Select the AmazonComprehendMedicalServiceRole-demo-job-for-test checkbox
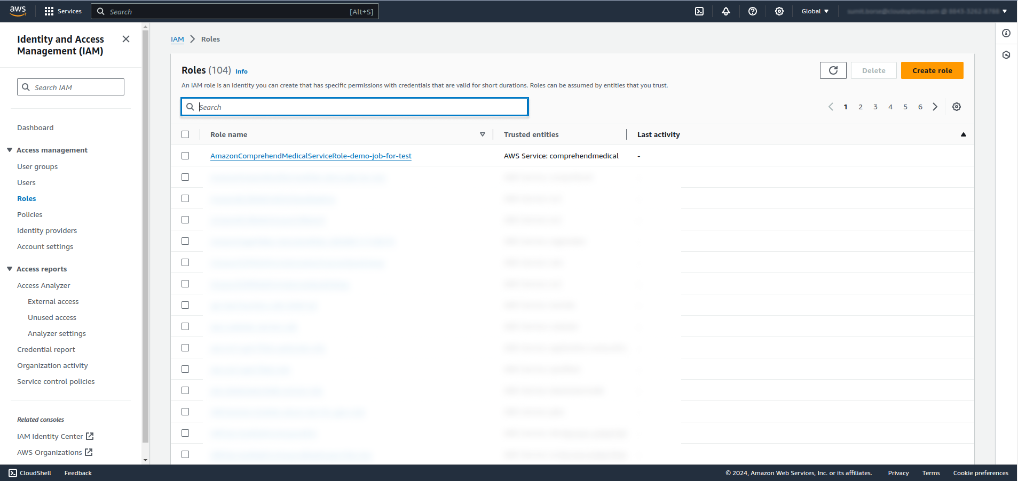The image size is (1018, 481). 185,156
